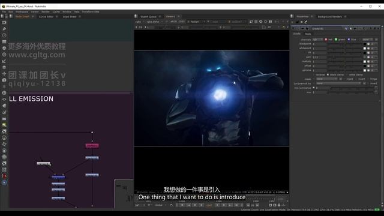Open the Draw nodes toolbar menu
The height and width of the screenshot is (216, 384).
pyautogui.click(x=4, y=29)
